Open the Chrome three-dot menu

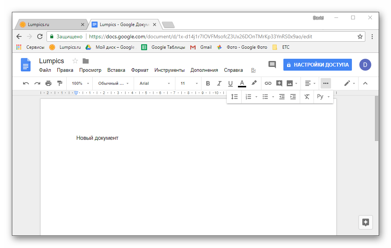[372, 36]
